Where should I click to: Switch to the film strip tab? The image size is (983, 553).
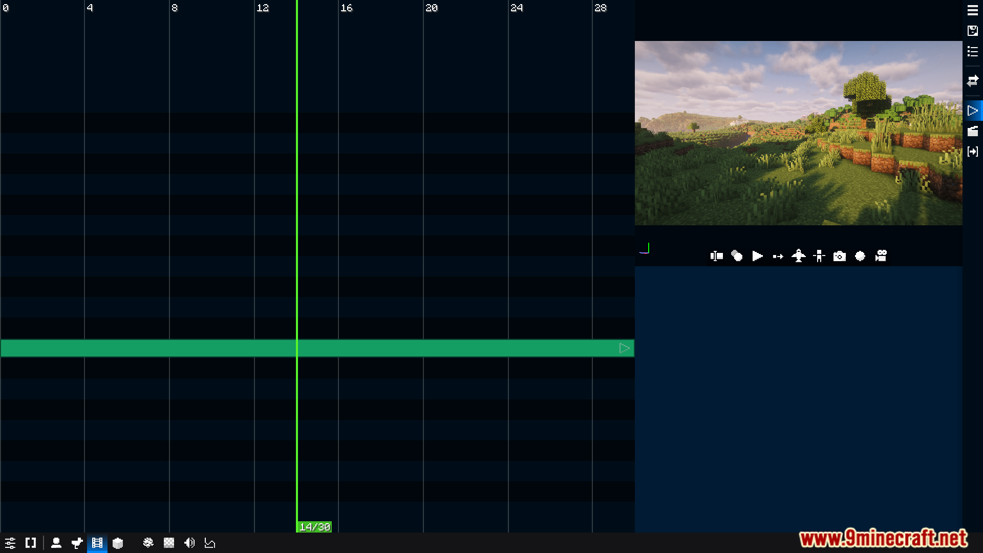pyautogui.click(x=97, y=543)
